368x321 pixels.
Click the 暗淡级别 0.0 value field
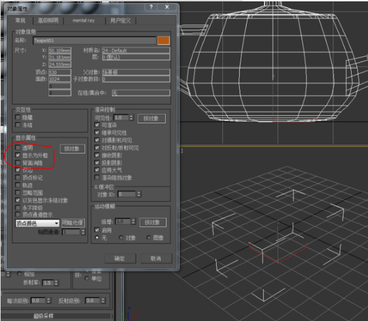(38, 301)
